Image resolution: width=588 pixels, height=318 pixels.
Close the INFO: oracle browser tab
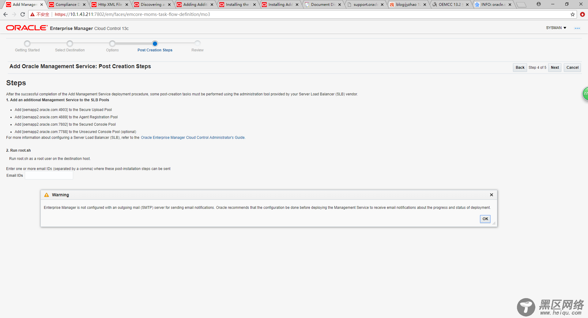coord(510,5)
